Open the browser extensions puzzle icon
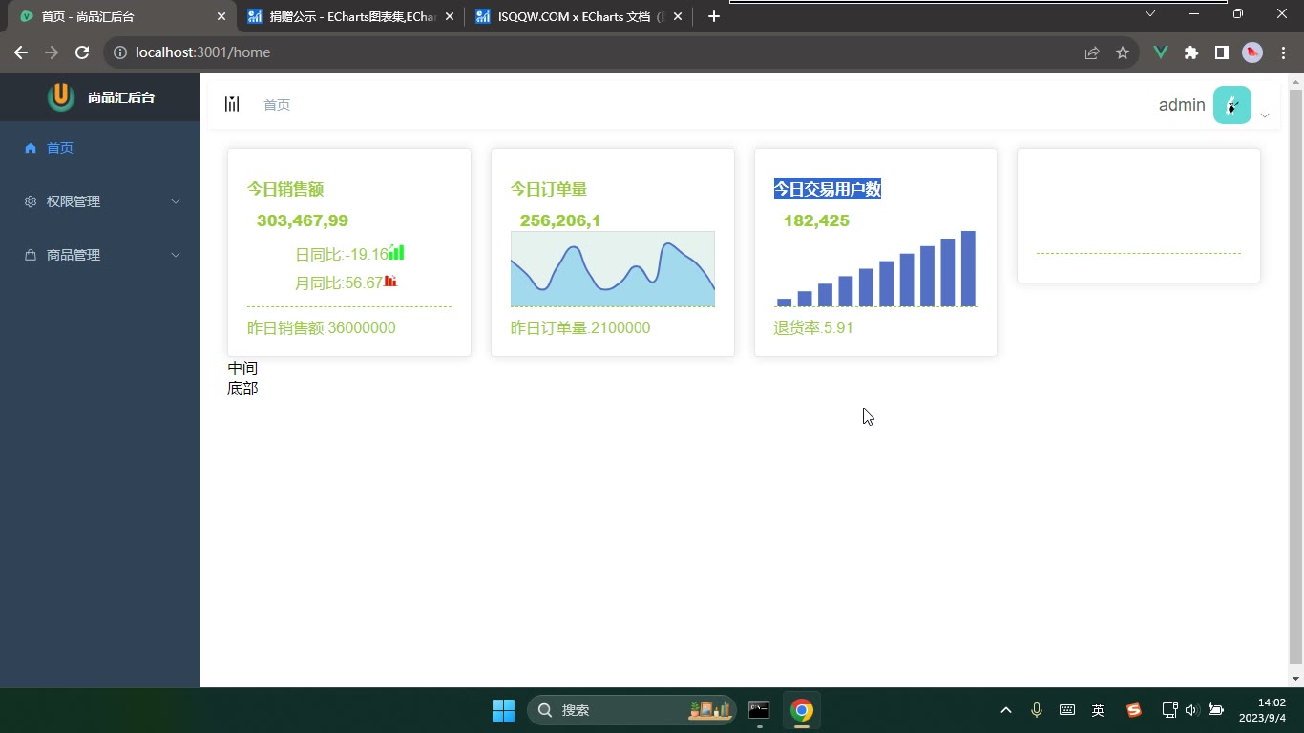This screenshot has height=733, width=1304. pos(1191,52)
